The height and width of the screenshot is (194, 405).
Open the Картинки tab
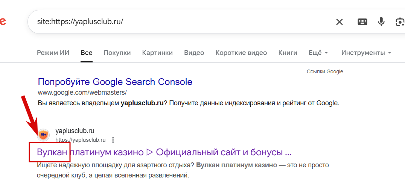click(157, 53)
